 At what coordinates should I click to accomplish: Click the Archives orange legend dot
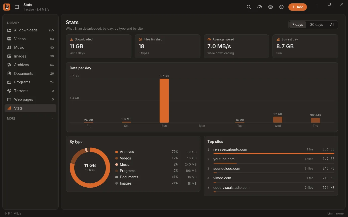click(117, 152)
